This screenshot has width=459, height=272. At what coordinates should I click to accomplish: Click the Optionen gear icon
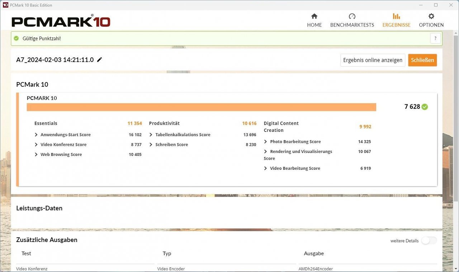click(431, 16)
